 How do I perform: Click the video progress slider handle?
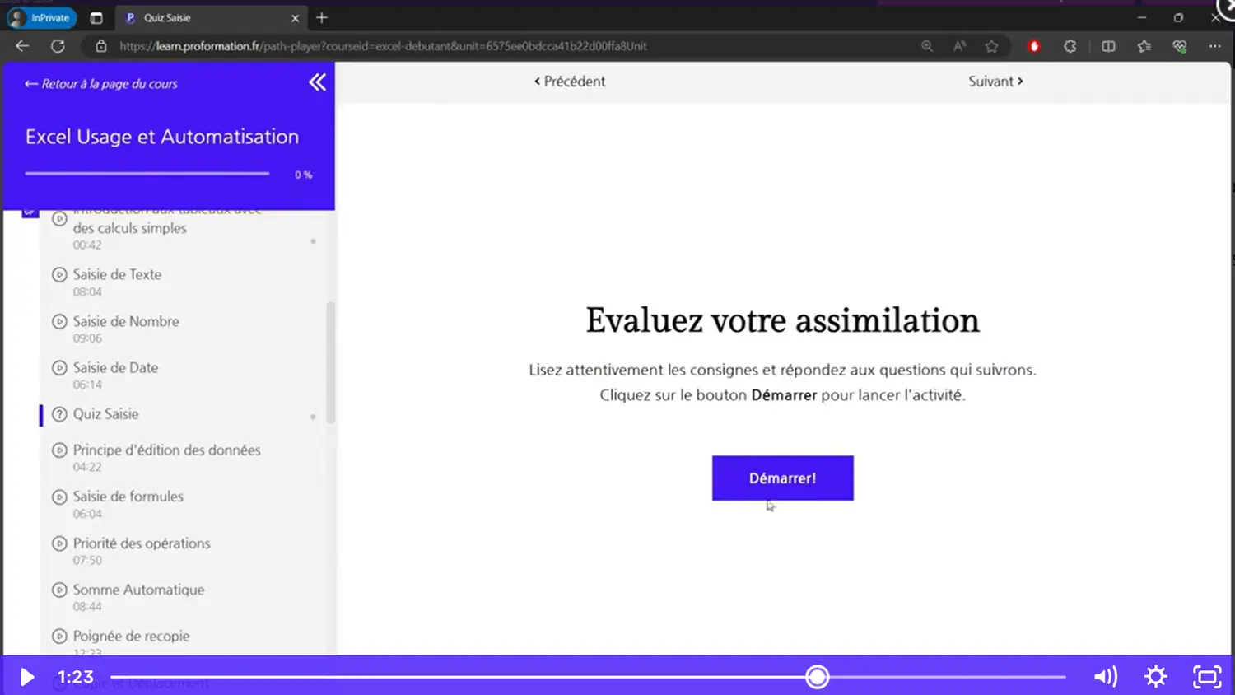click(x=817, y=677)
